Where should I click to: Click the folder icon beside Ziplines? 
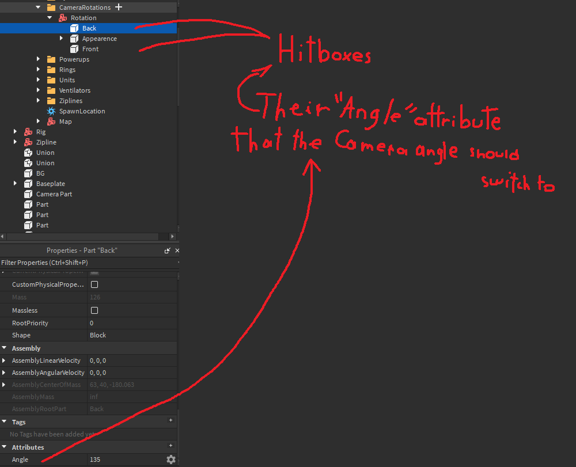[x=52, y=100]
